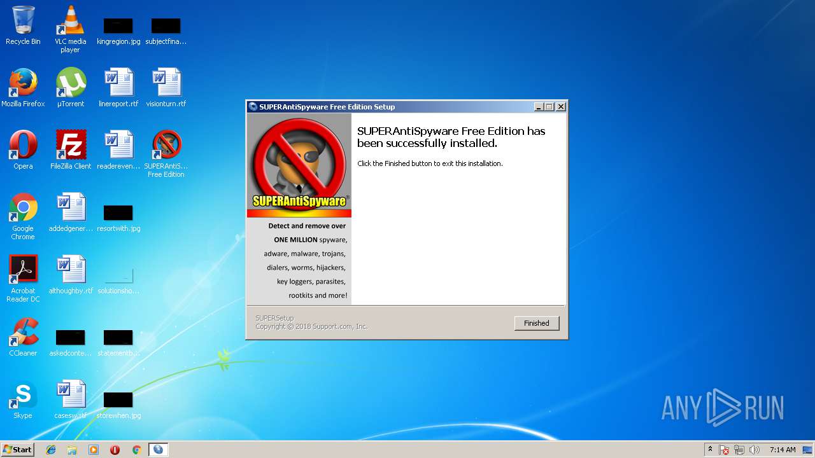Viewport: 815px width, 458px height.
Task: Launch Opera from the taskbar
Action: click(x=115, y=450)
